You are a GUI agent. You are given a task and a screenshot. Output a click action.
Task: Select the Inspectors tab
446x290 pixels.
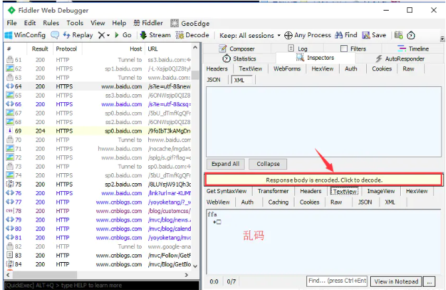pyautogui.click(x=315, y=58)
